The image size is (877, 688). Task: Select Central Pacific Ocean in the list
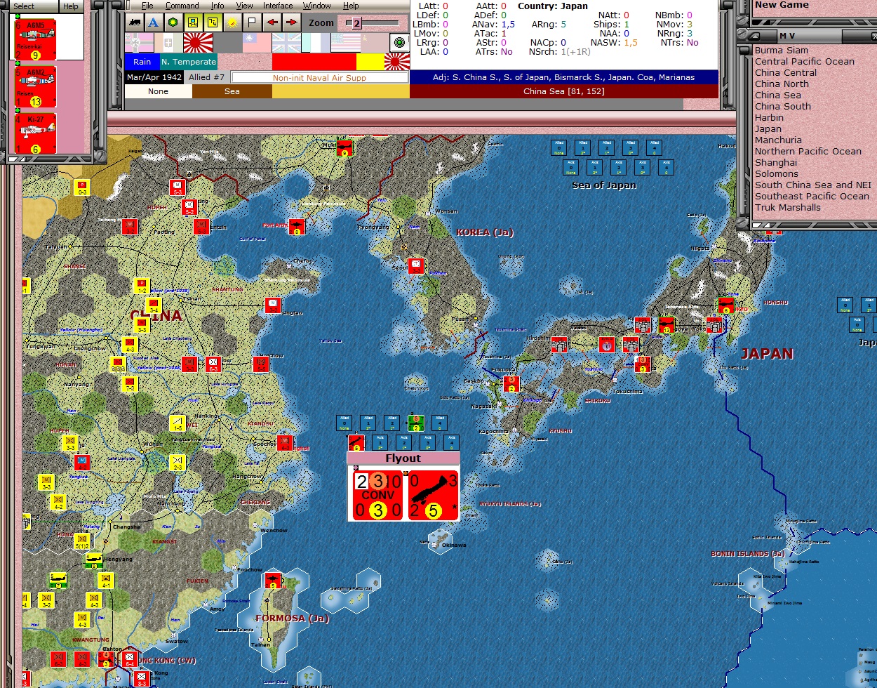coord(805,62)
